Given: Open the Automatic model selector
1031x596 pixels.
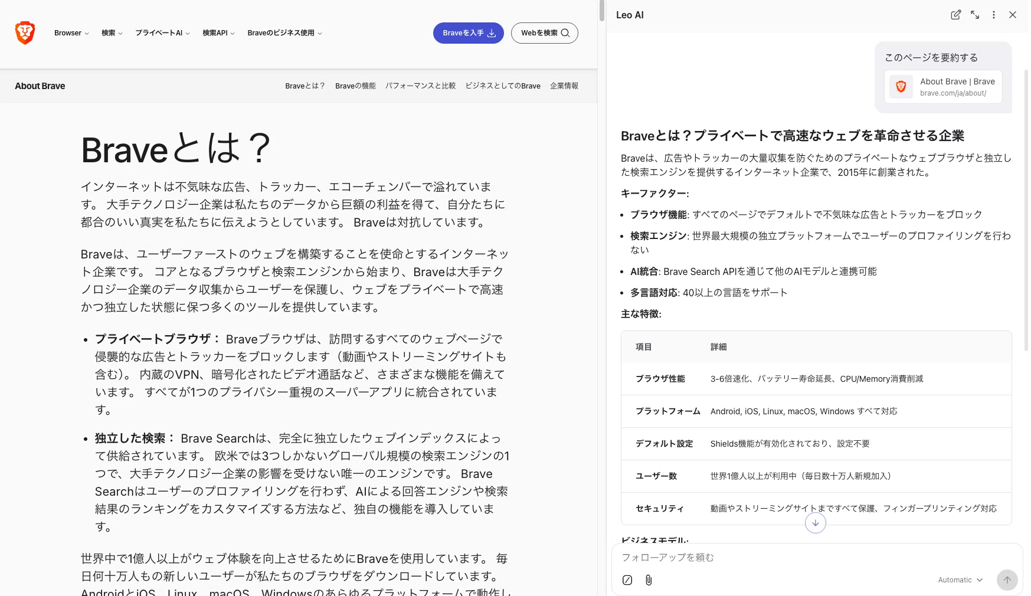Looking at the screenshot, I should (960, 580).
